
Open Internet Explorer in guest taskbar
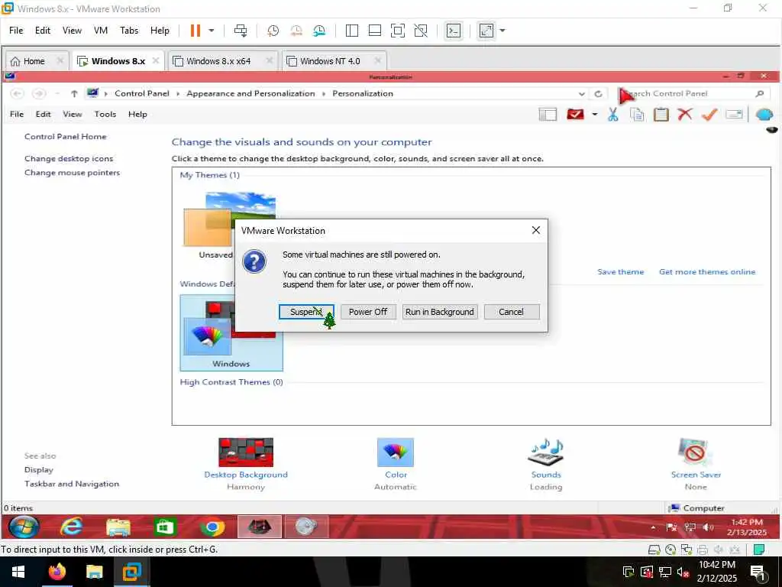coord(71,527)
